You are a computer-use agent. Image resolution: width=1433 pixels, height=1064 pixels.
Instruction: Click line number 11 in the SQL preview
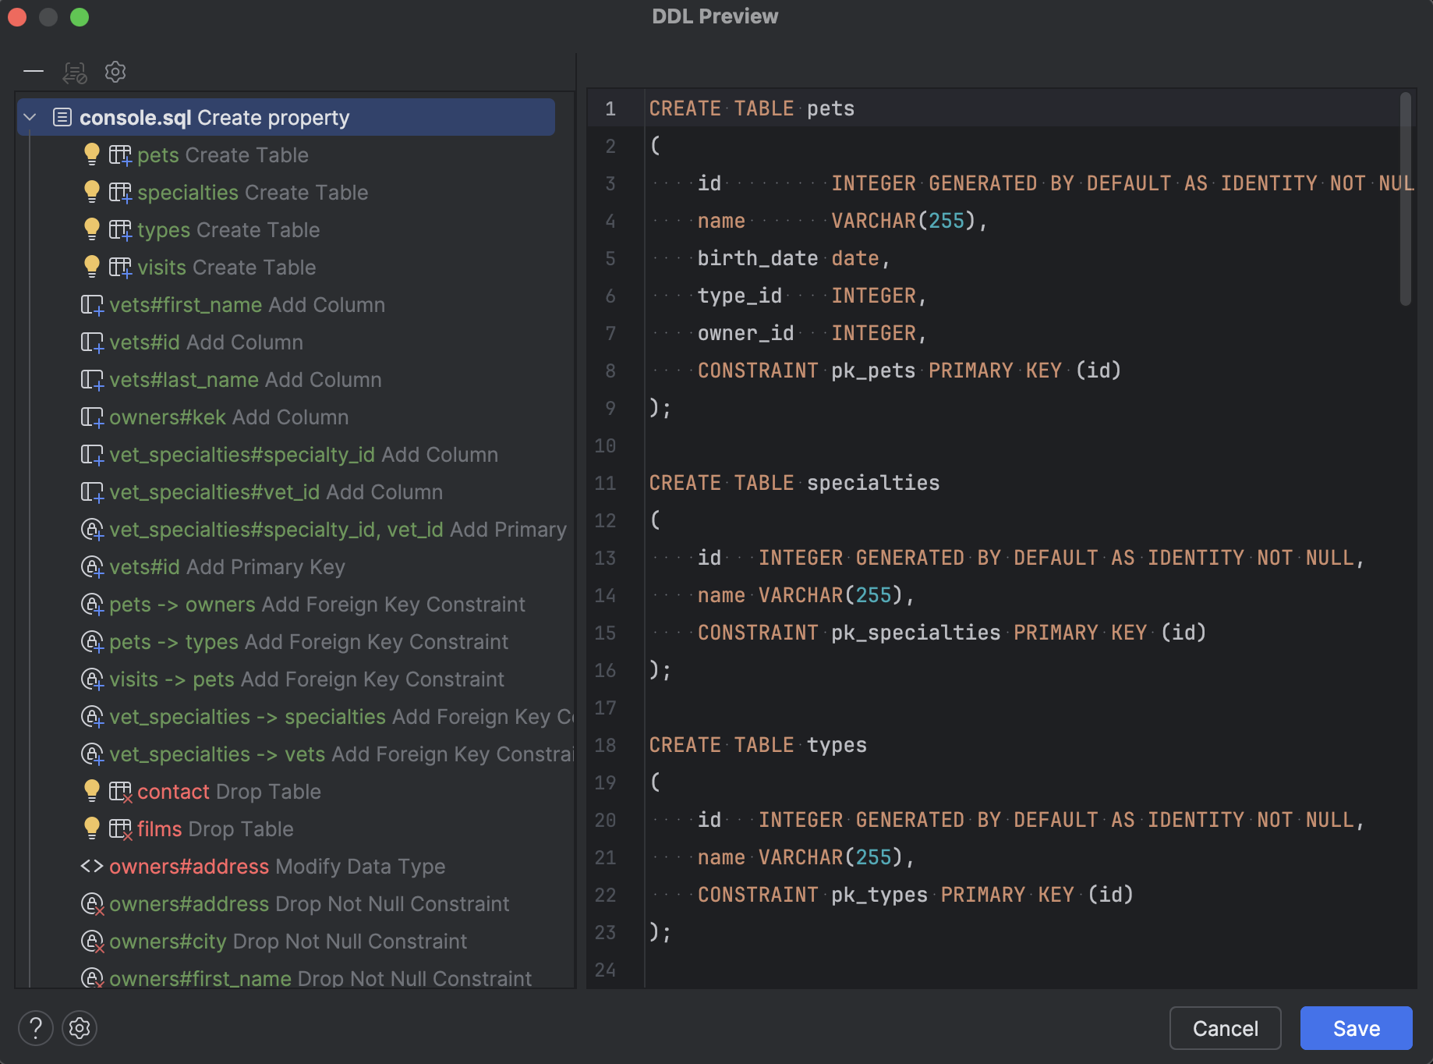[x=605, y=483]
